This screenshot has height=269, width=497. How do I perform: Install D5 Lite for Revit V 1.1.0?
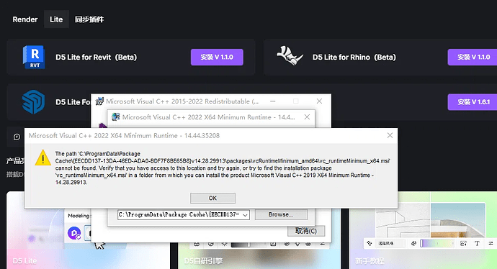point(217,58)
